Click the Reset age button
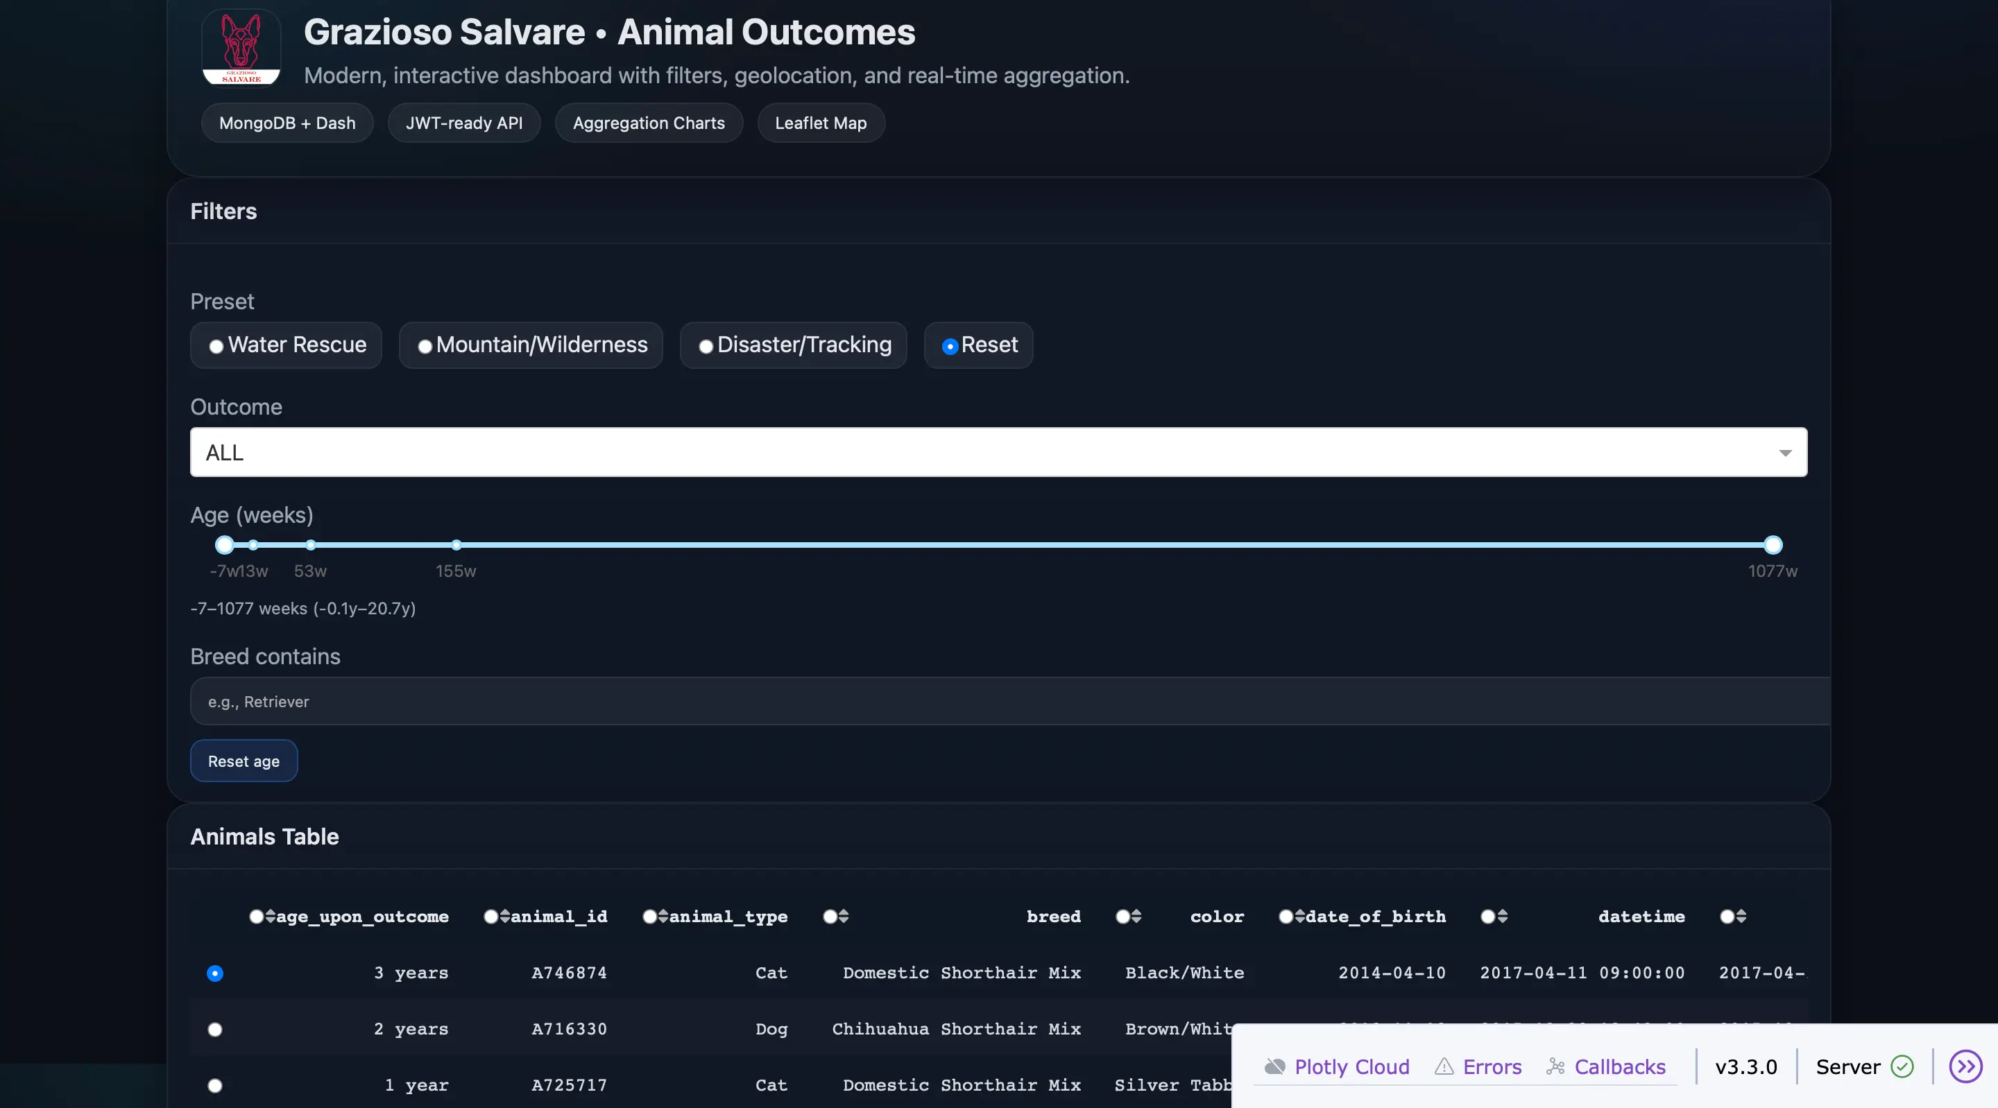The width and height of the screenshot is (1998, 1108). tap(244, 761)
